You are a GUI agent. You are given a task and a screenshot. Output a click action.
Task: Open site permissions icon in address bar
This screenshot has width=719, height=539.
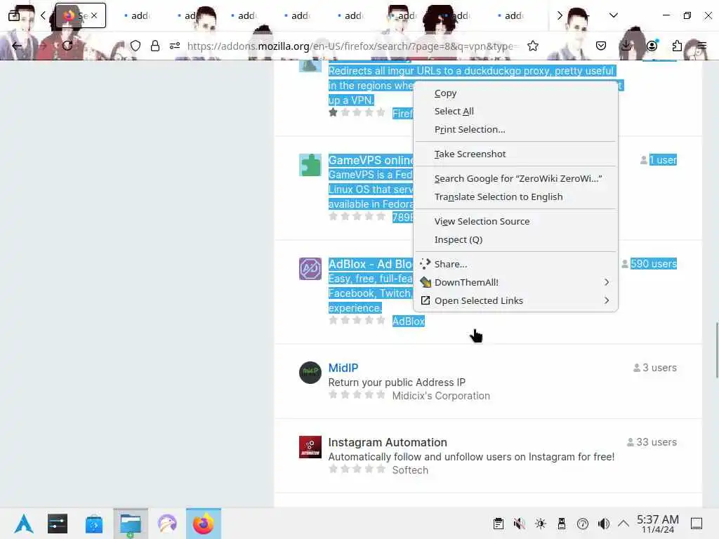[x=175, y=46]
